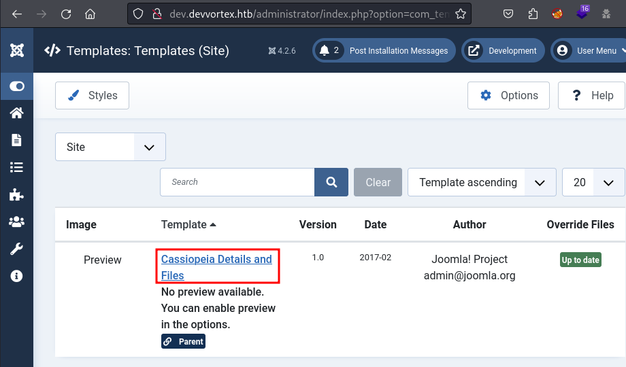
Task: Click the grey bug extension icon
Action: coord(606,14)
